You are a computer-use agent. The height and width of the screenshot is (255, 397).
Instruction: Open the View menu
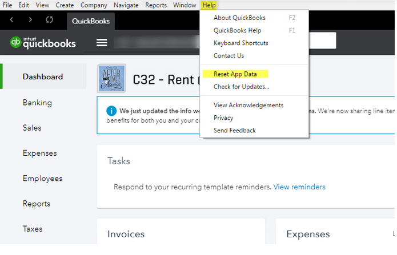(42, 5)
